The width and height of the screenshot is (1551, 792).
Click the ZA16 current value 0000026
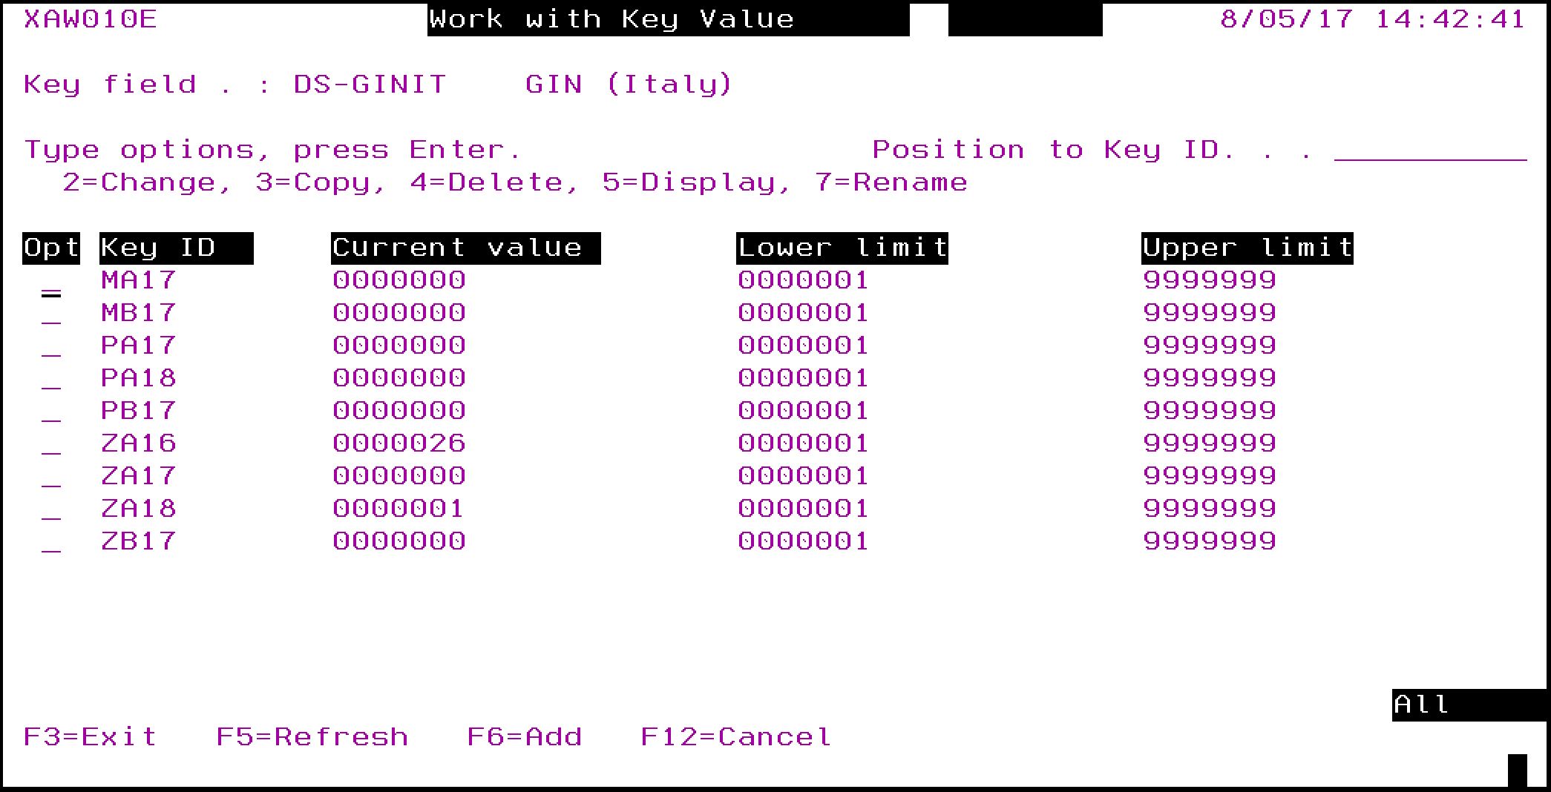(x=399, y=443)
